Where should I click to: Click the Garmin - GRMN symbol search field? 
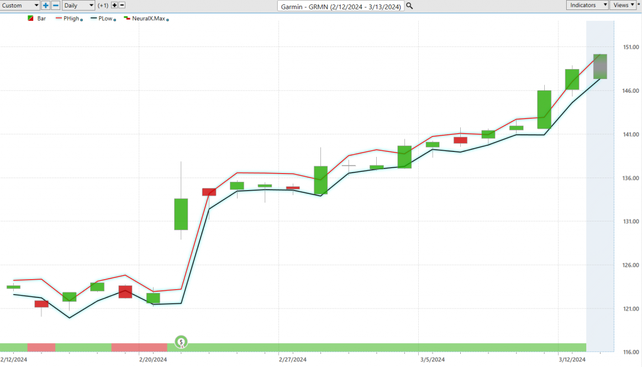point(340,6)
